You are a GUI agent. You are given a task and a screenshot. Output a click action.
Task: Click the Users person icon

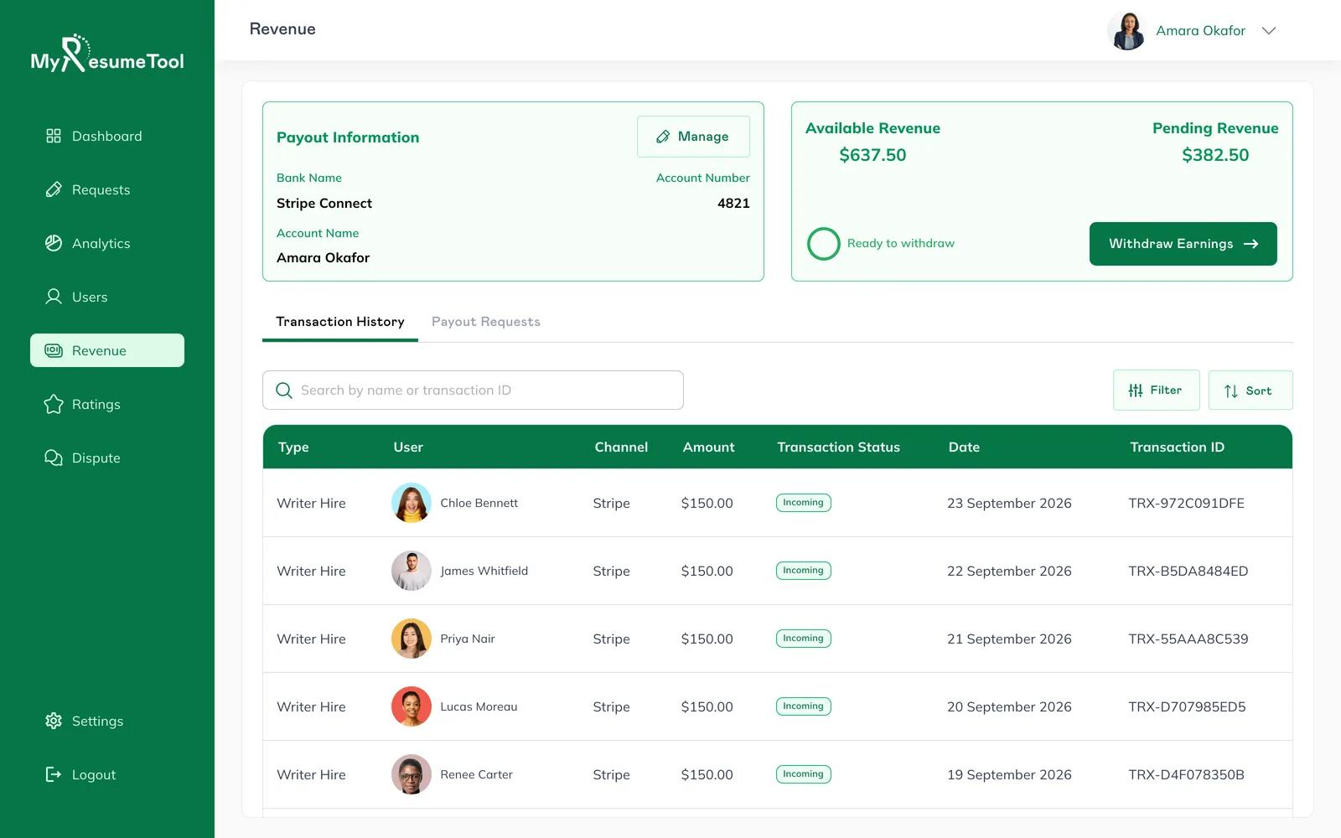click(x=54, y=297)
